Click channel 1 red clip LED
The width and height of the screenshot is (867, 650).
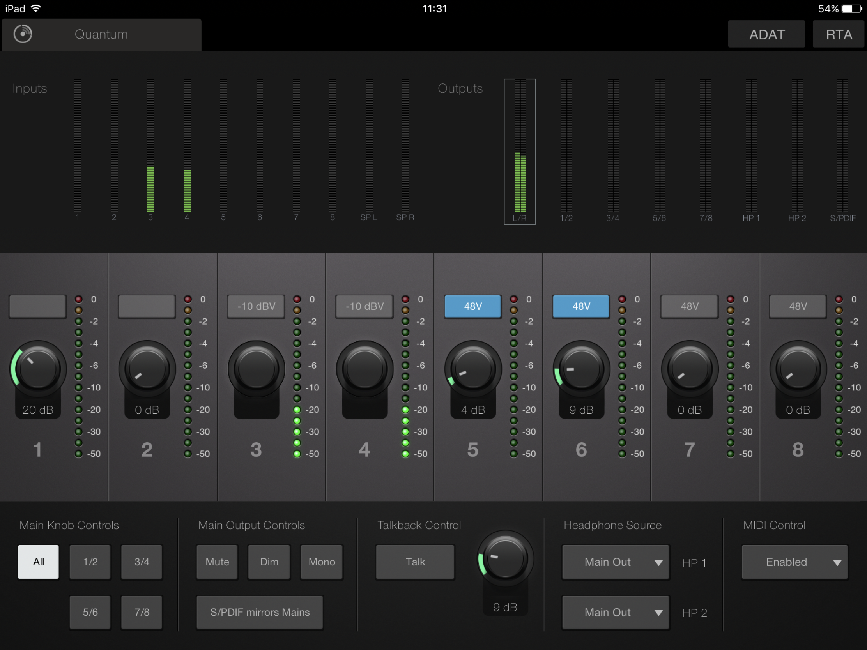coord(79,299)
